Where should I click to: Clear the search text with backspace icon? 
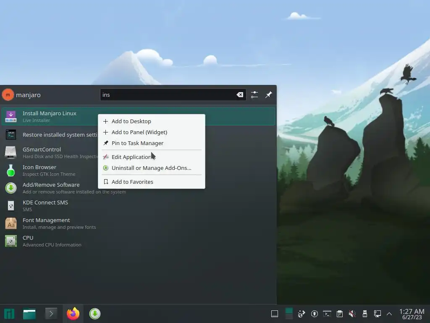pyautogui.click(x=240, y=95)
